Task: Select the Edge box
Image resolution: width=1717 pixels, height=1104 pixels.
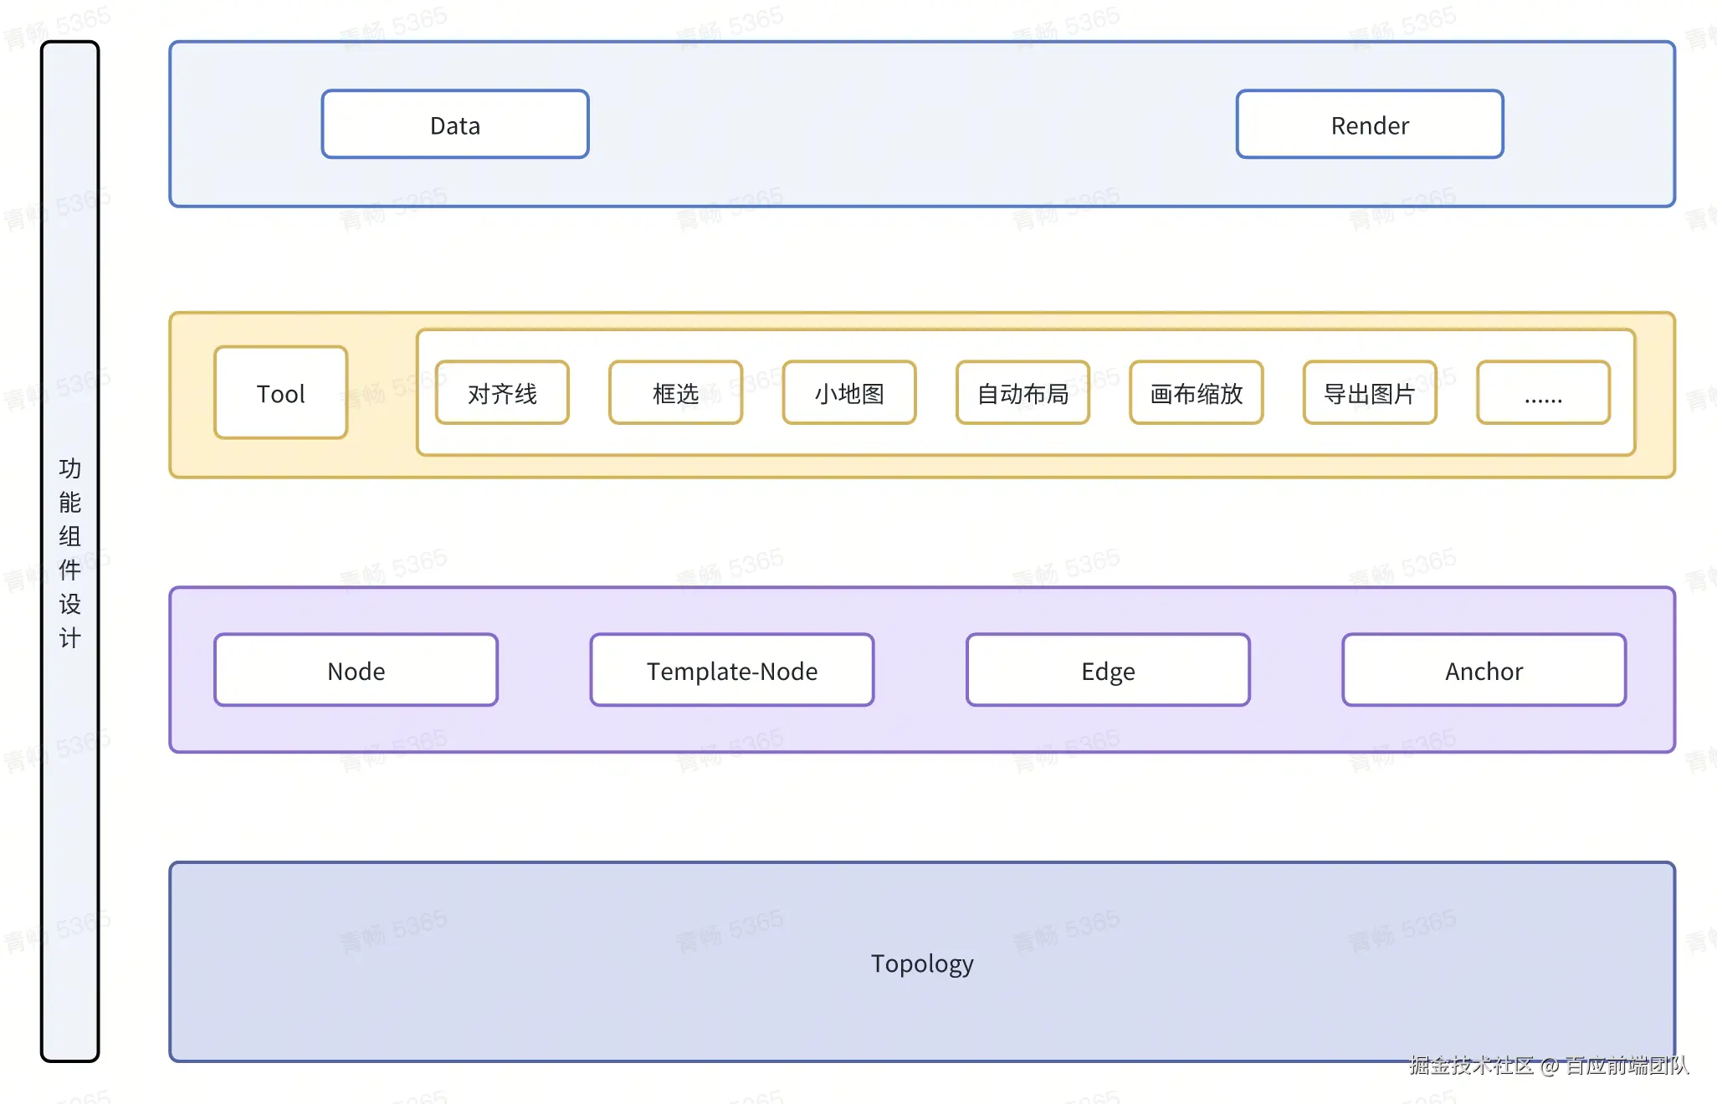Action: [x=1108, y=671]
